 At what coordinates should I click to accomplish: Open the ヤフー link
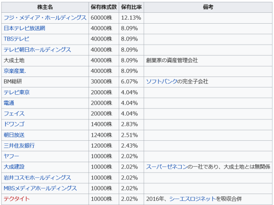click(11, 156)
